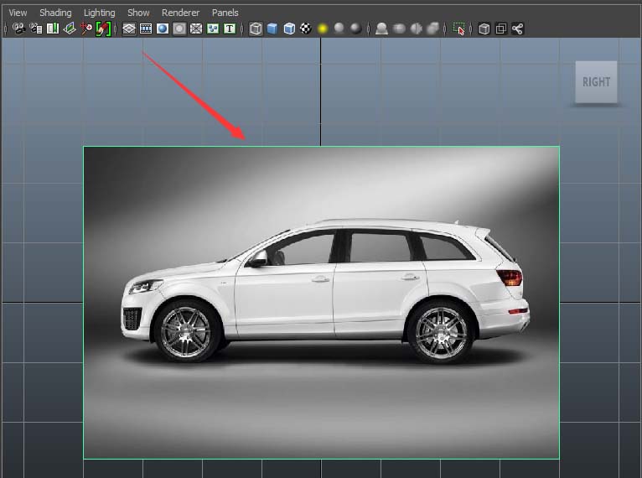Enable Textured checkered sphere icon
Screen dimensions: 642x478
(x=306, y=29)
